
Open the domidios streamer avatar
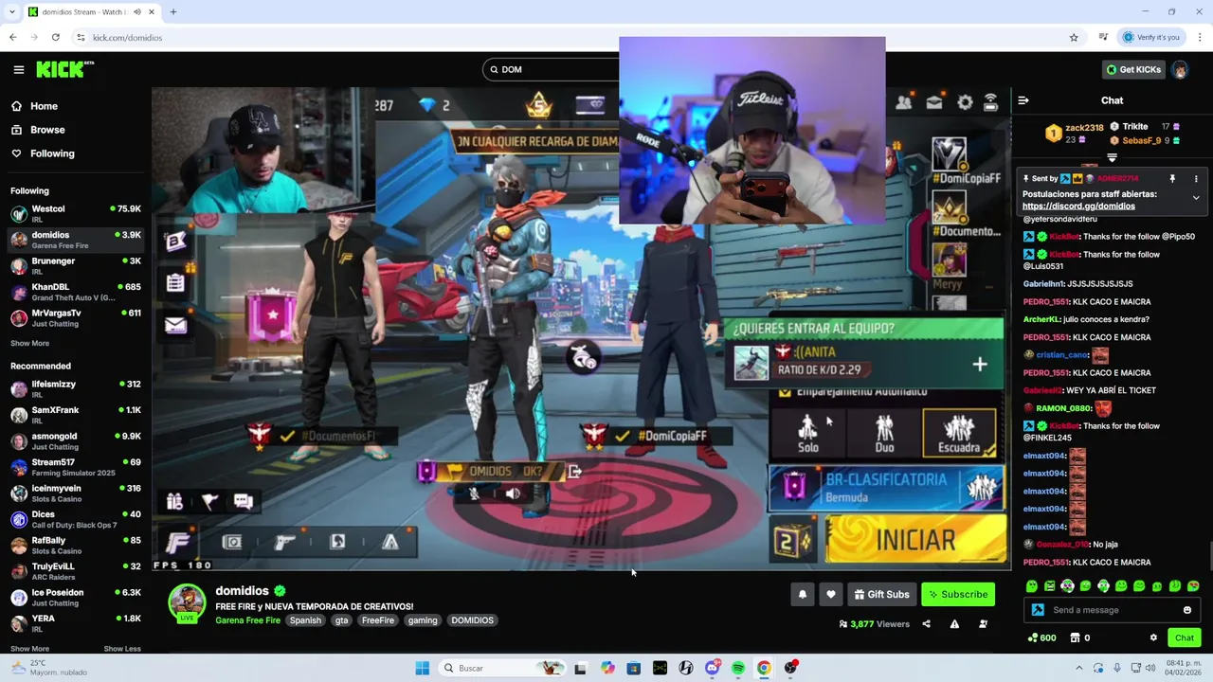[187, 602]
